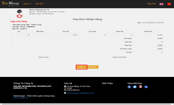This screenshot has width=174, height=105.
Task: Click the store logo image
Action: [20, 11]
